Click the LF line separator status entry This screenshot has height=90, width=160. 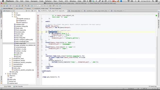(138, 89)
